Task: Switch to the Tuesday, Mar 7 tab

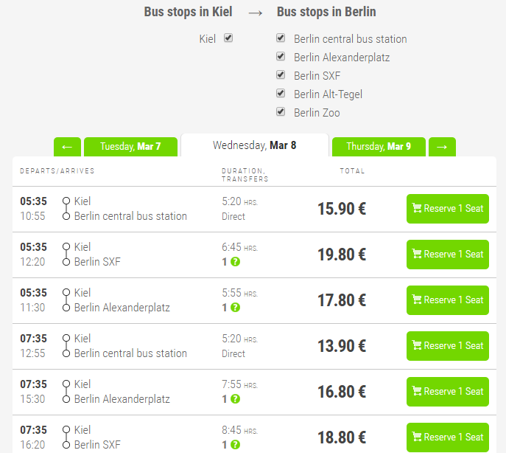Action: coord(131,147)
